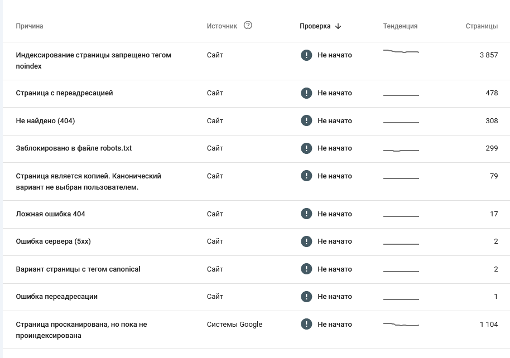
Task: Click the status icon for Ошибка переадресации
Action: pyautogui.click(x=306, y=297)
